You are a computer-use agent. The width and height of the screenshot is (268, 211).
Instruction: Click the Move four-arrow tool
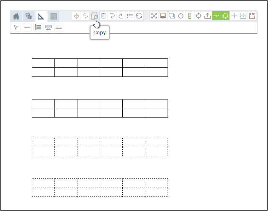pyautogui.click(x=76, y=16)
